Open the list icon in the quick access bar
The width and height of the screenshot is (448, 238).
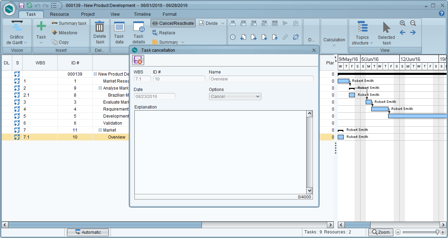[54, 5]
